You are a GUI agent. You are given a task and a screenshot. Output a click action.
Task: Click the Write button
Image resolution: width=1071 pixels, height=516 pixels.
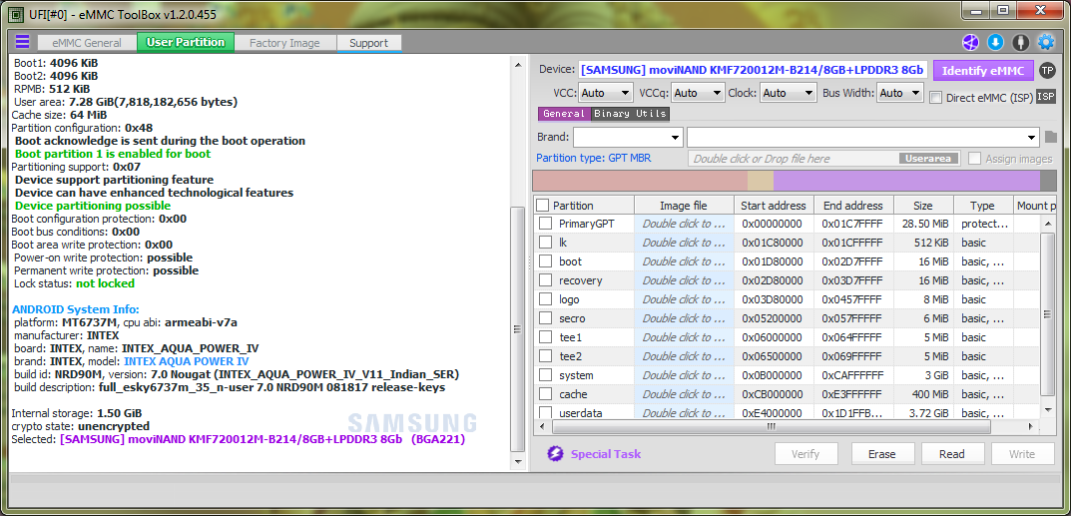[x=1022, y=454]
